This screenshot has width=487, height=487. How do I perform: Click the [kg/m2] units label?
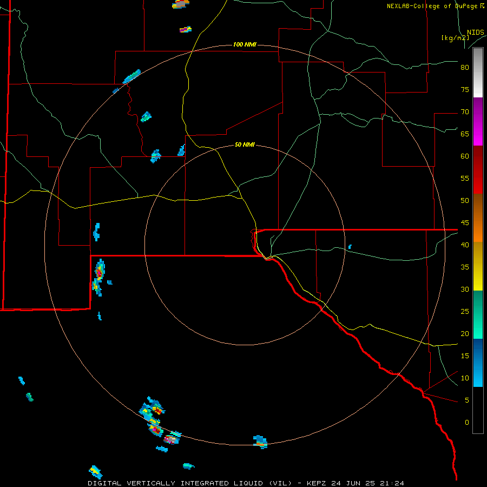coord(455,38)
